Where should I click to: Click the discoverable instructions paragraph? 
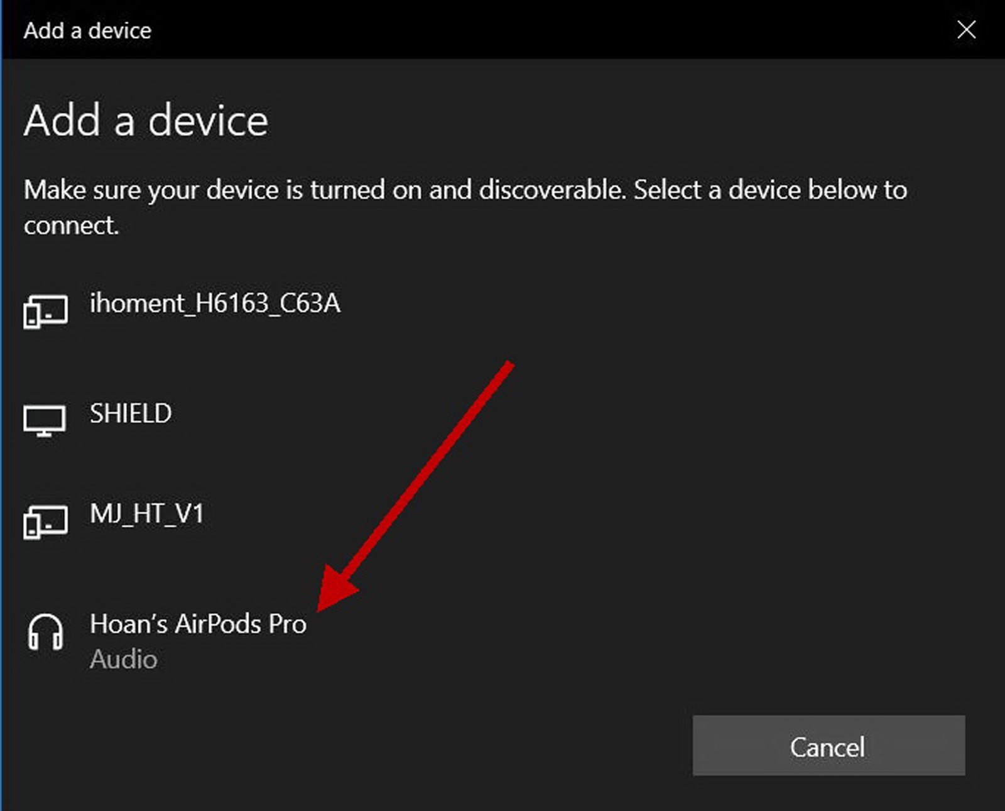tap(465, 207)
